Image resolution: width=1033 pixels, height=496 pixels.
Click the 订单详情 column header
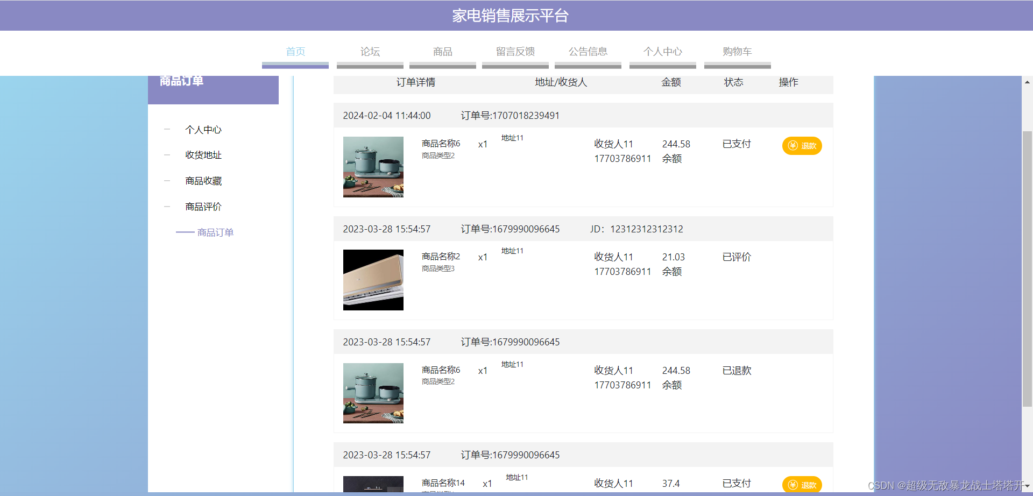[416, 82]
